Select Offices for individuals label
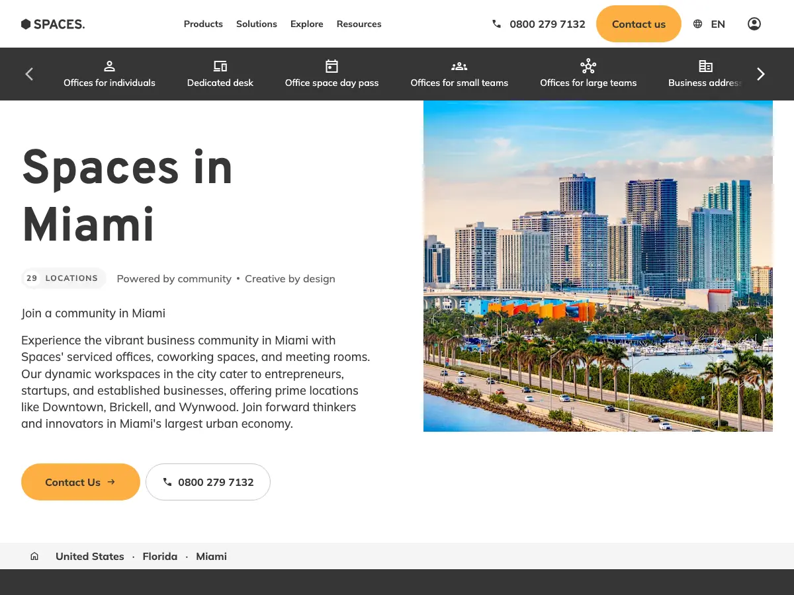 point(110,83)
